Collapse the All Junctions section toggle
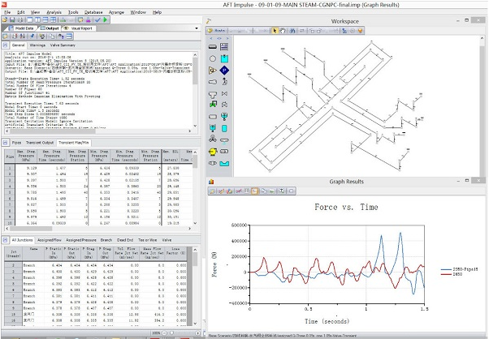 tap(5, 241)
